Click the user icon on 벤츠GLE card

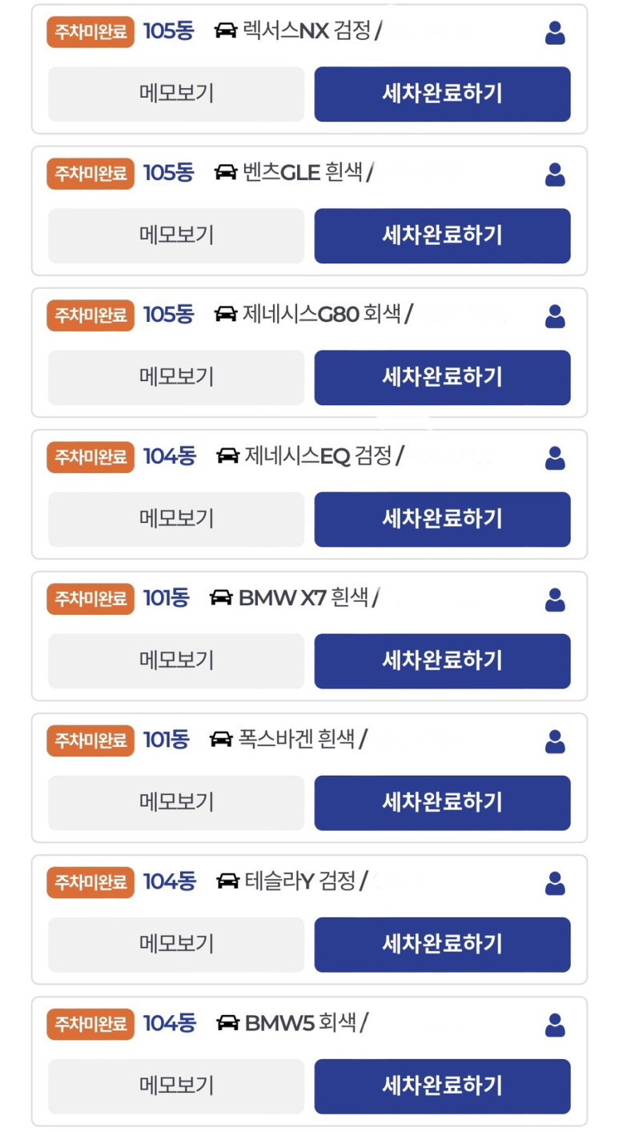pyautogui.click(x=554, y=175)
